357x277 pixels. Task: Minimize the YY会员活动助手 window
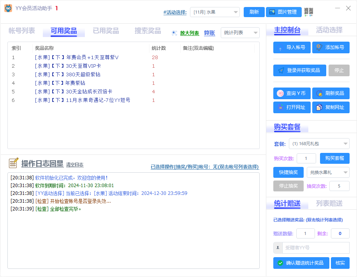click(x=338, y=8)
